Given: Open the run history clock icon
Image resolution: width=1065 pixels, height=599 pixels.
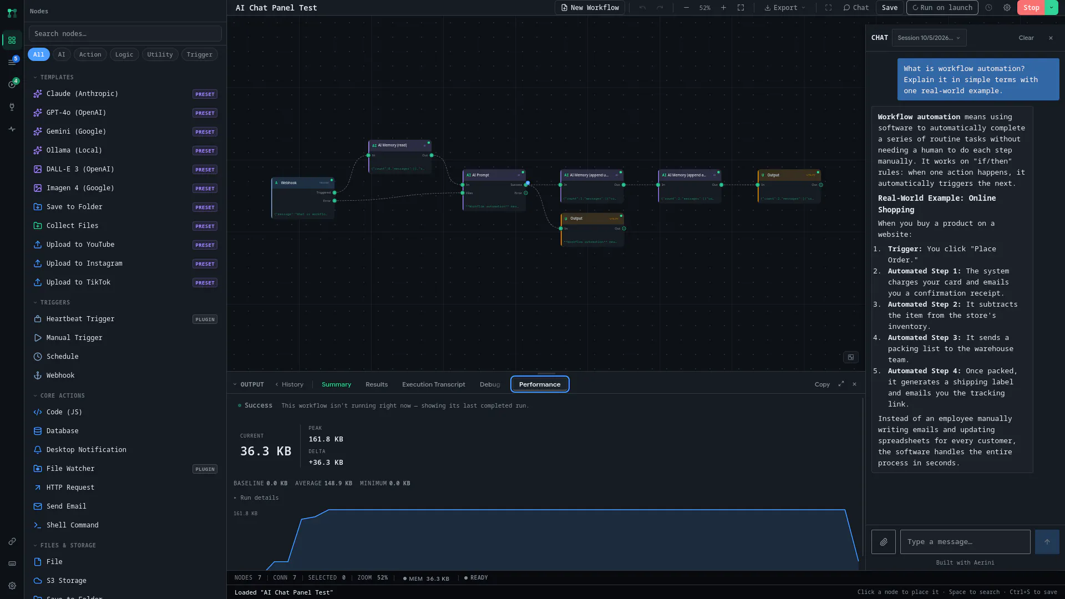Looking at the screenshot, I should coord(988,8).
